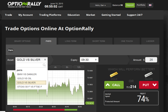
Task: Click the silver bar icon
Action: [x=149, y=74]
